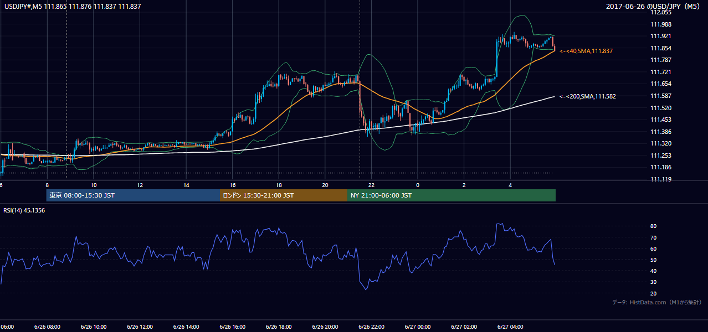Click price axis label 111.186

(660, 167)
